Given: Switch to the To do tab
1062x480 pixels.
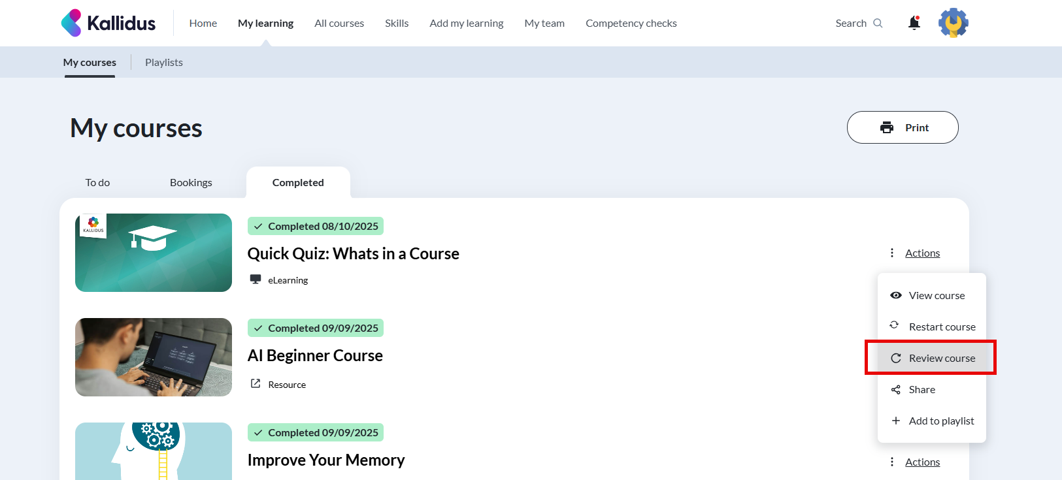Looking at the screenshot, I should coord(97,183).
